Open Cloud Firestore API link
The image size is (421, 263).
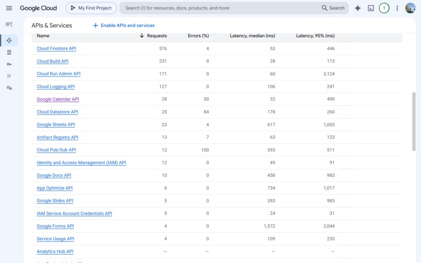pos(56,49)
